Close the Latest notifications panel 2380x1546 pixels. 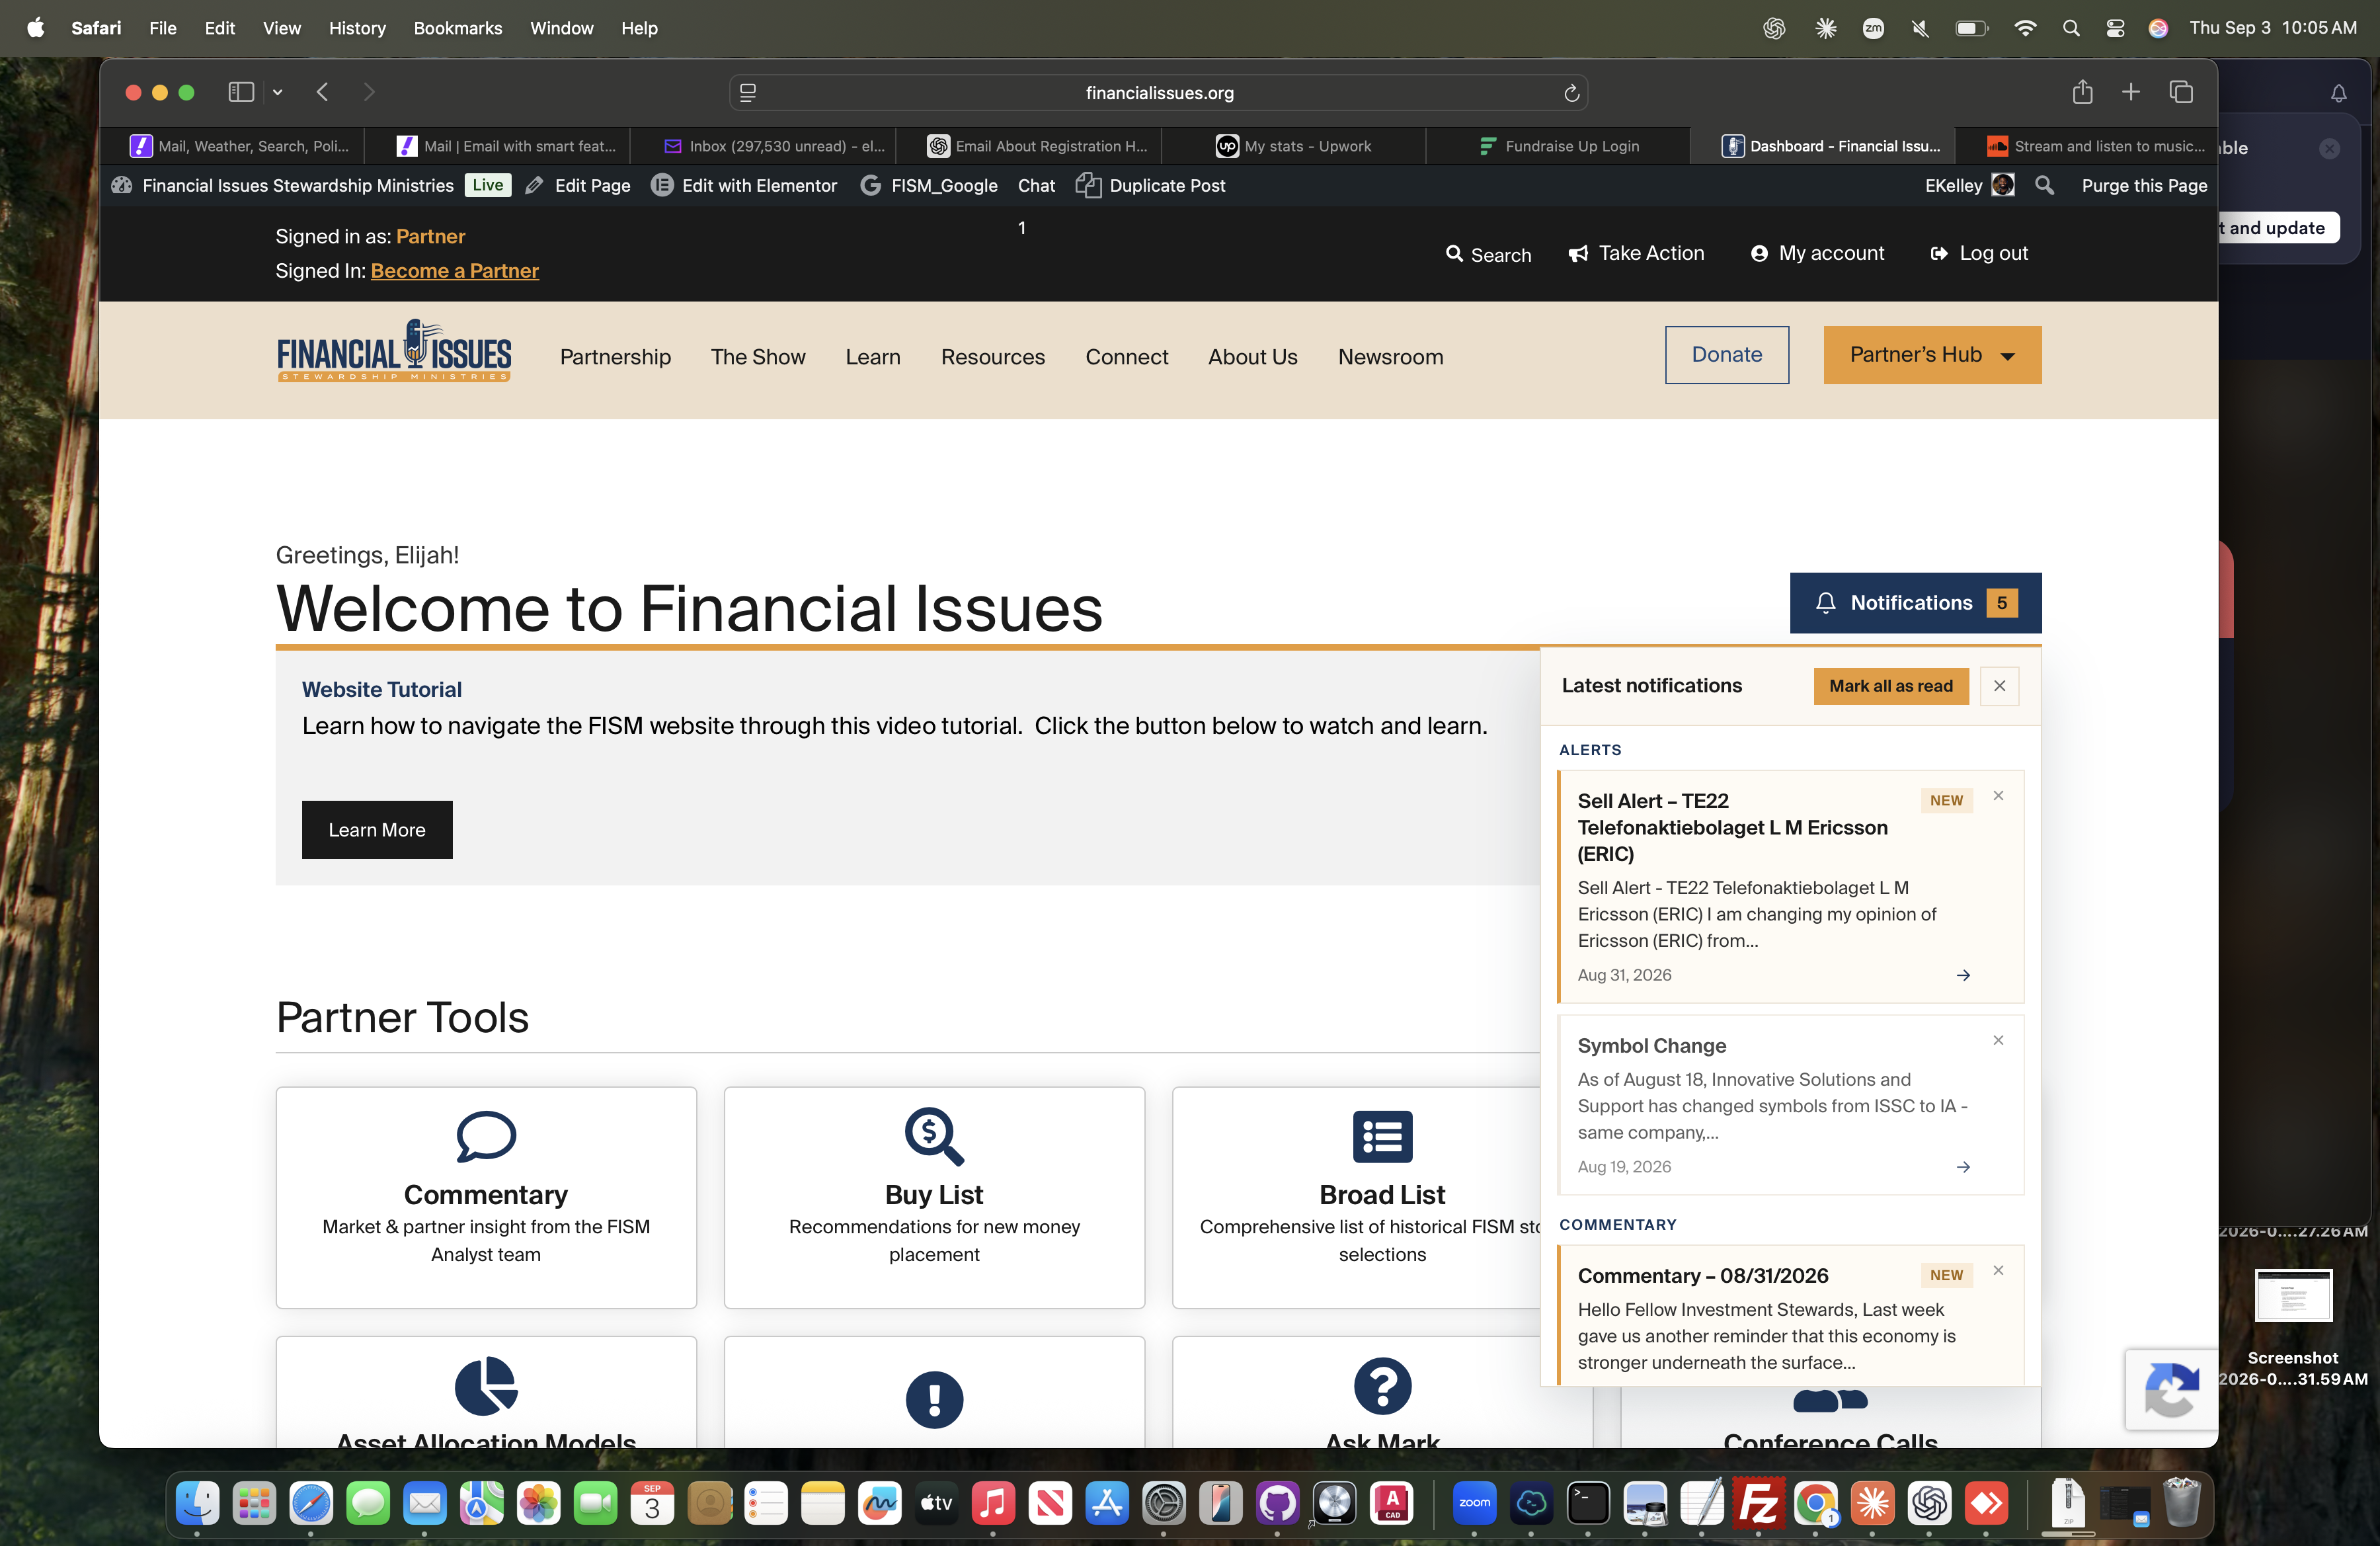pyautogui.click(x=1999, y=685)
